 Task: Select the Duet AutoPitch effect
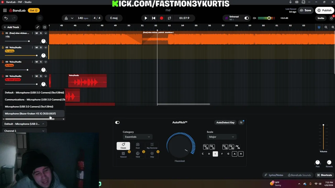138,146
